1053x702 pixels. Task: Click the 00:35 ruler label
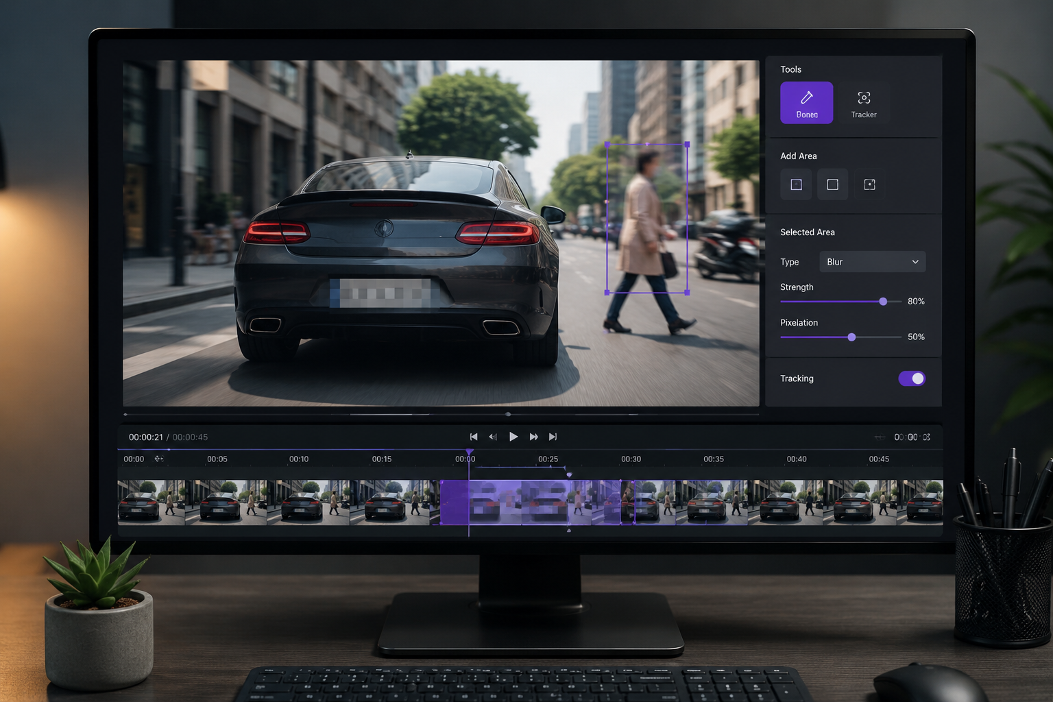tap(714, 459)
